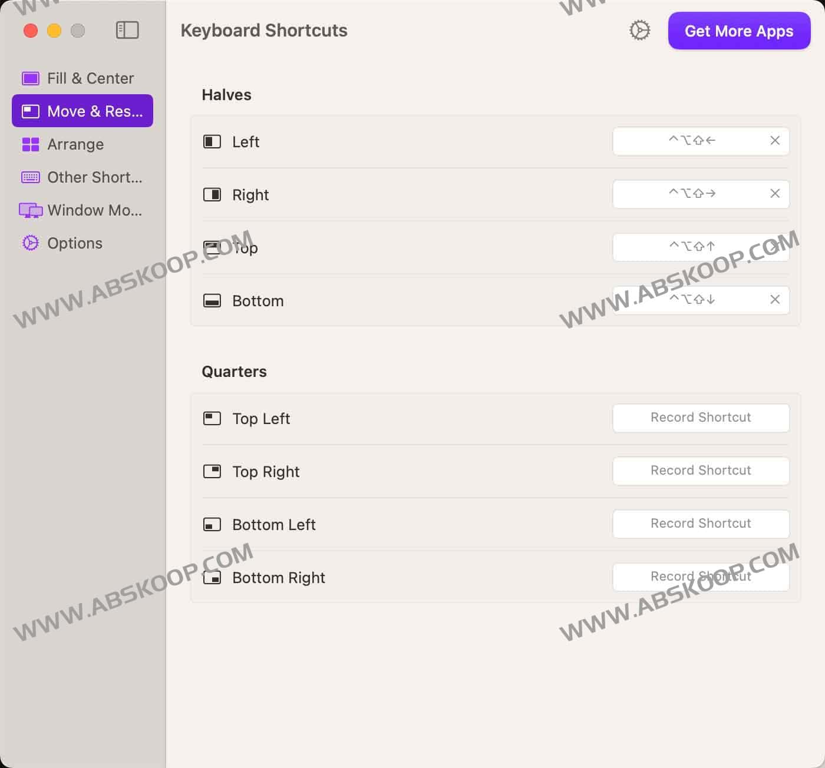This screenshot has height=768, width=825.
Task: Switch to the Other Shortcuts section
Action: [30, 177]
